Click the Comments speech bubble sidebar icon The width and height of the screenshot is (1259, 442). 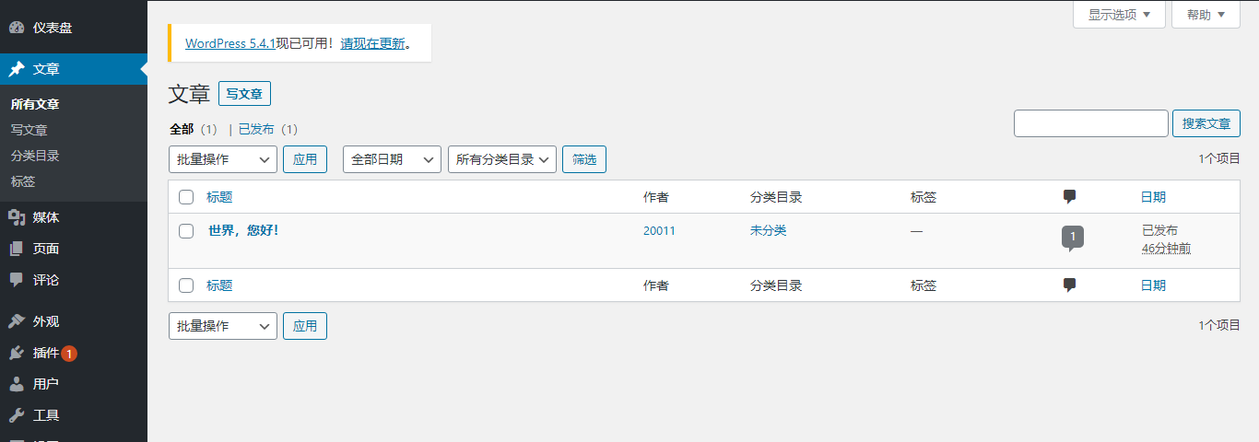pyautogui.click(x=17, y=280)
